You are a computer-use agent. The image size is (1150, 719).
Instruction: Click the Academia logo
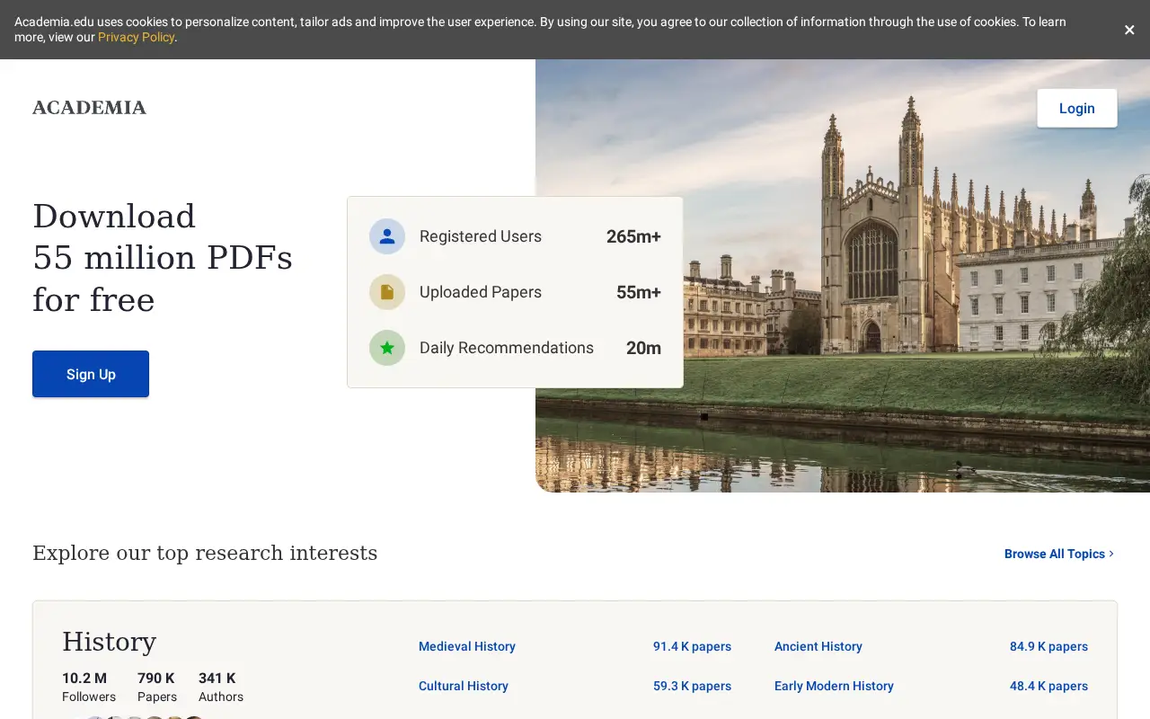(x=89, y=108)
